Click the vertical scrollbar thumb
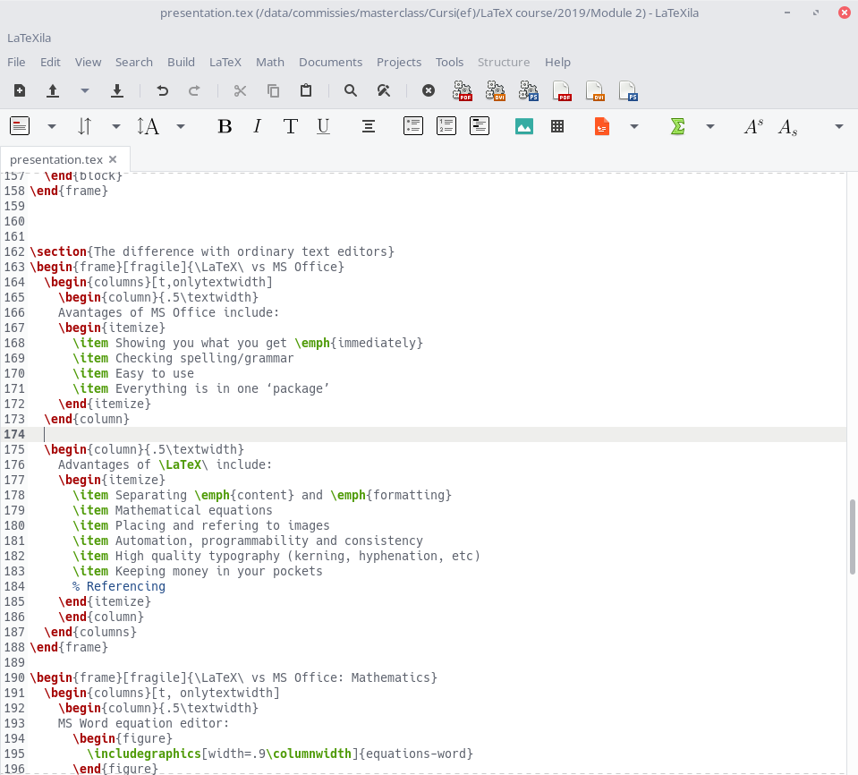This screenshot has width=858, height=775. coord(852,537)
